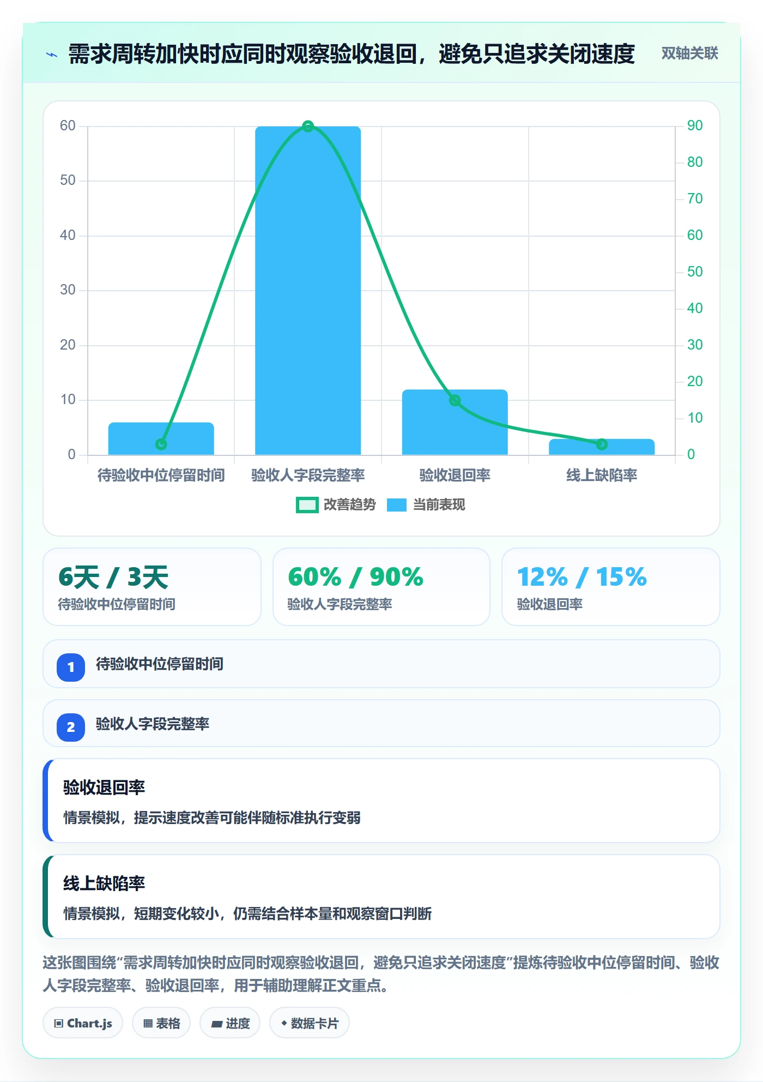Click the line point on 线上缺陷率 bar
The width and height of the screenshot is (763, 1082).
click(601, 444)
